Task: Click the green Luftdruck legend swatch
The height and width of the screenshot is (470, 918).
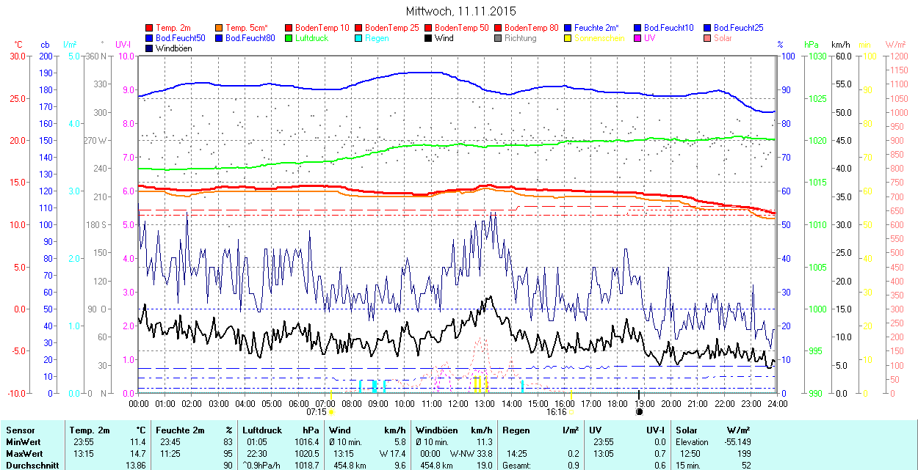Action: [x=289, y=38]
